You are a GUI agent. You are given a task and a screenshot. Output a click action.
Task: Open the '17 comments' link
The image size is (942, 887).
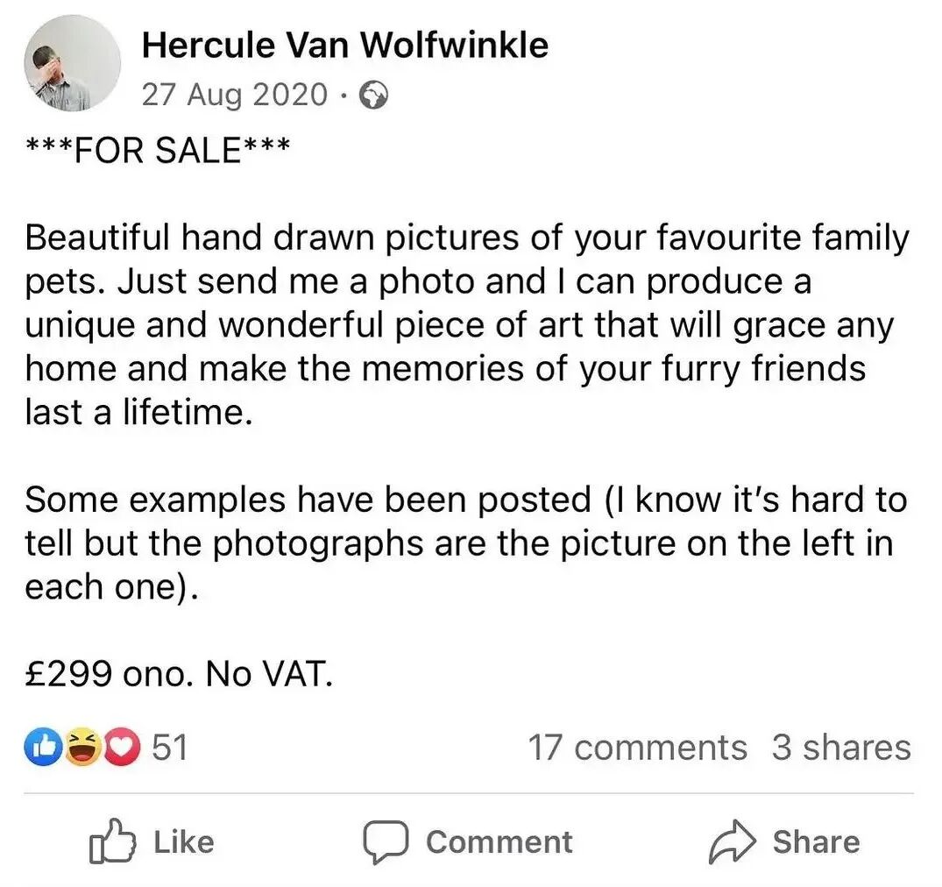[636, 747]
